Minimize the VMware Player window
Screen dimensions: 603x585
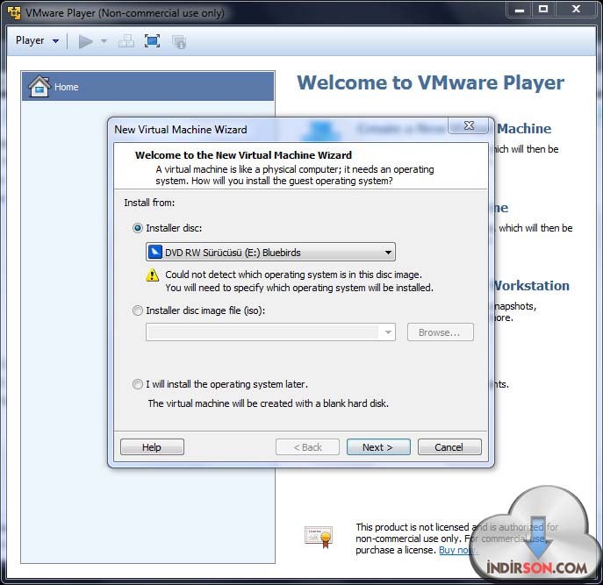click(x=519, y=10)
